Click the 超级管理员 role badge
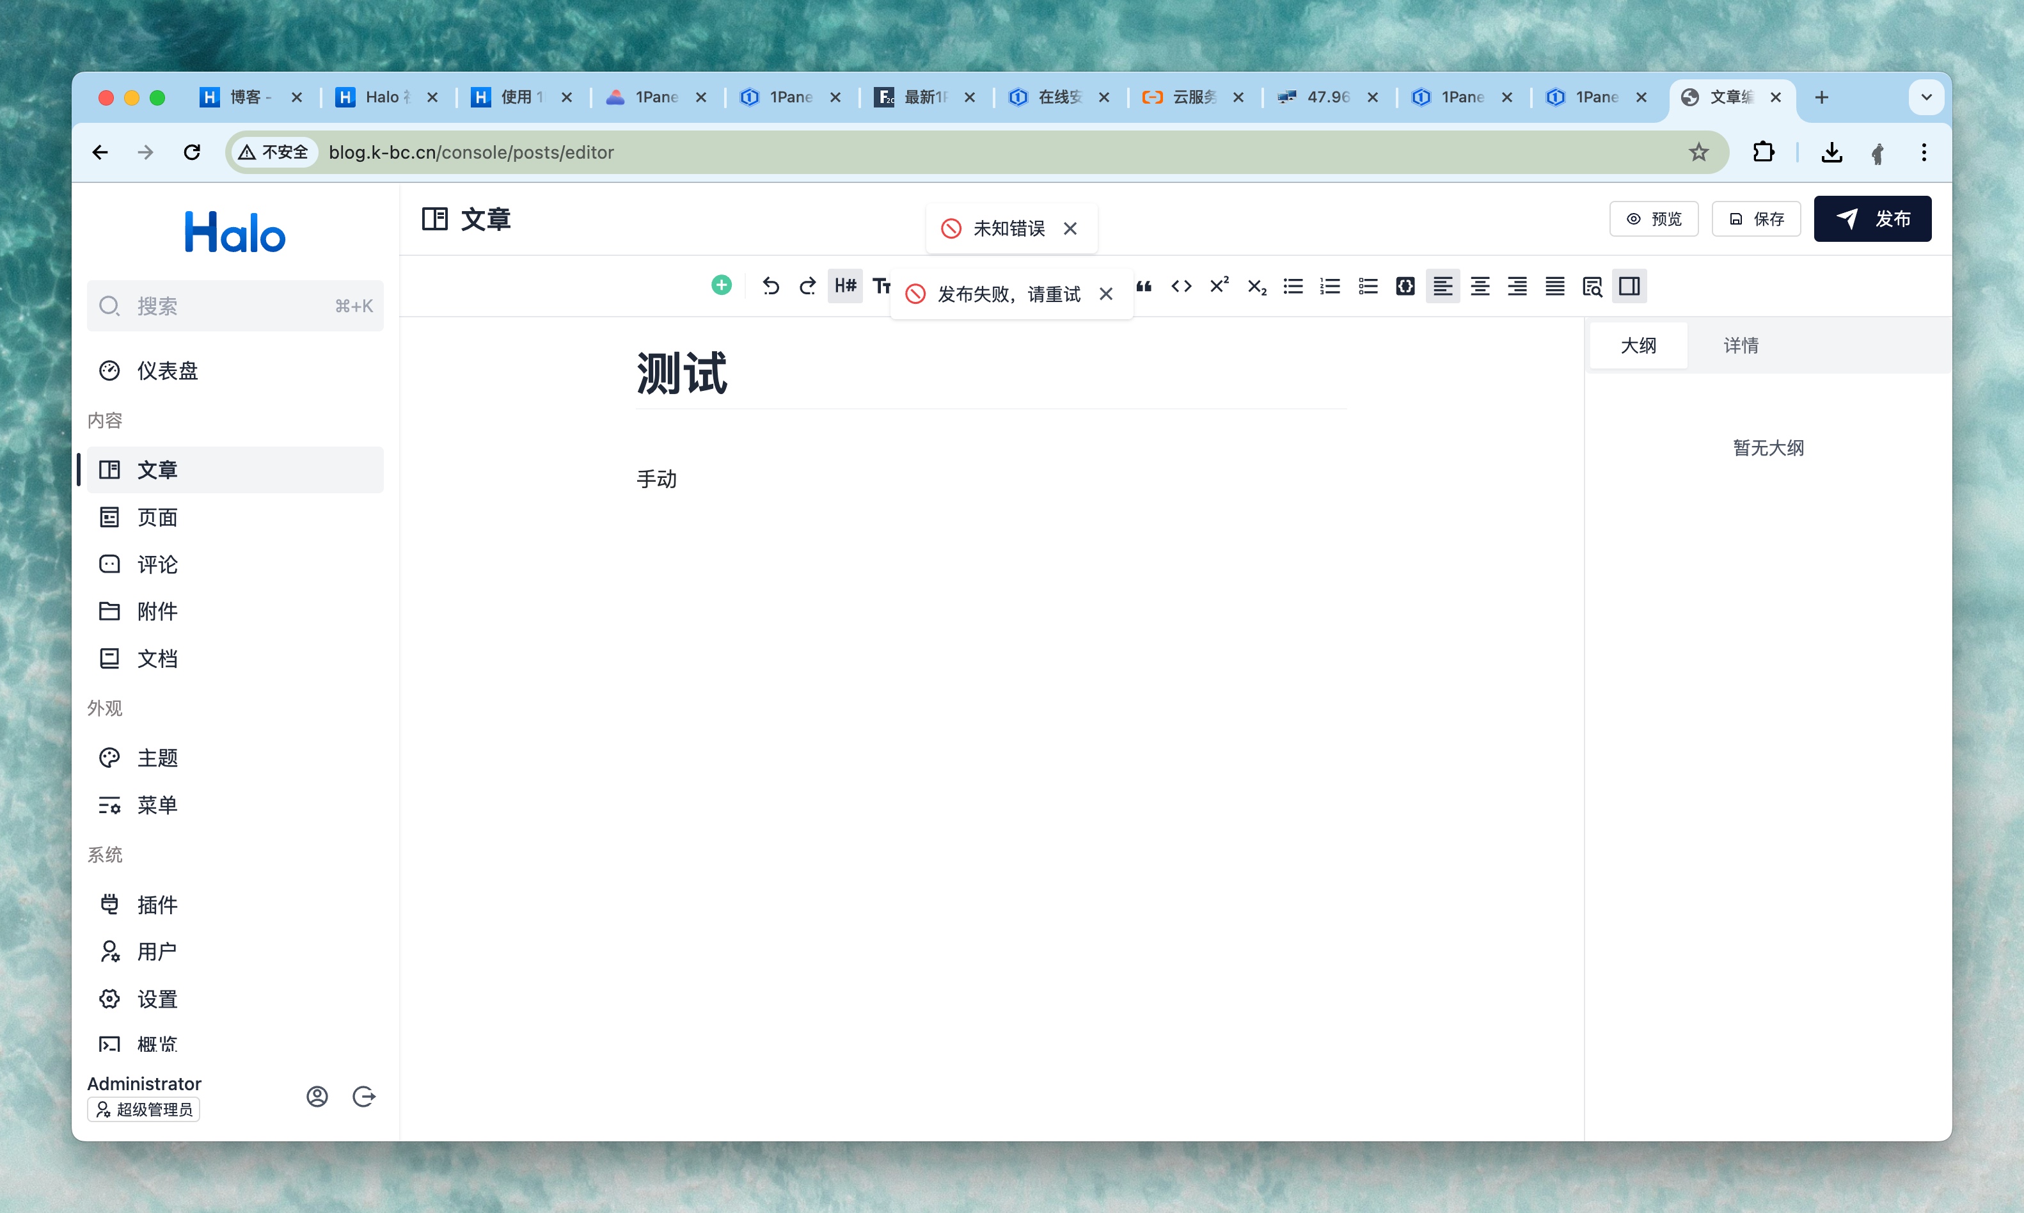Screen dimensions: 2024x1213 (144, 1109)
